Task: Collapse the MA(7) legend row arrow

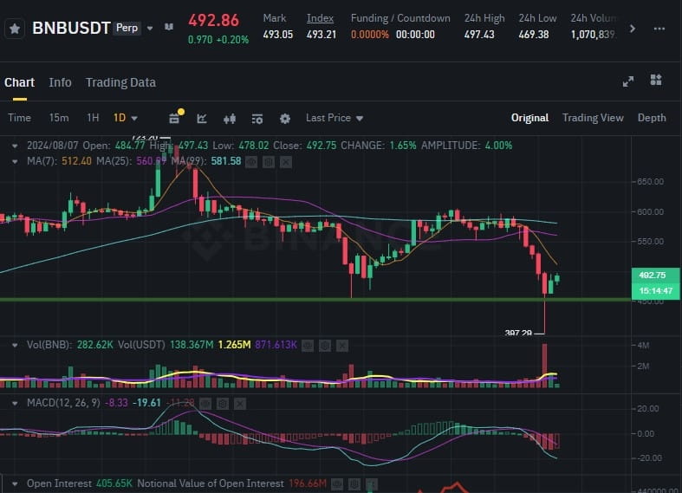Action: point(15,161)
